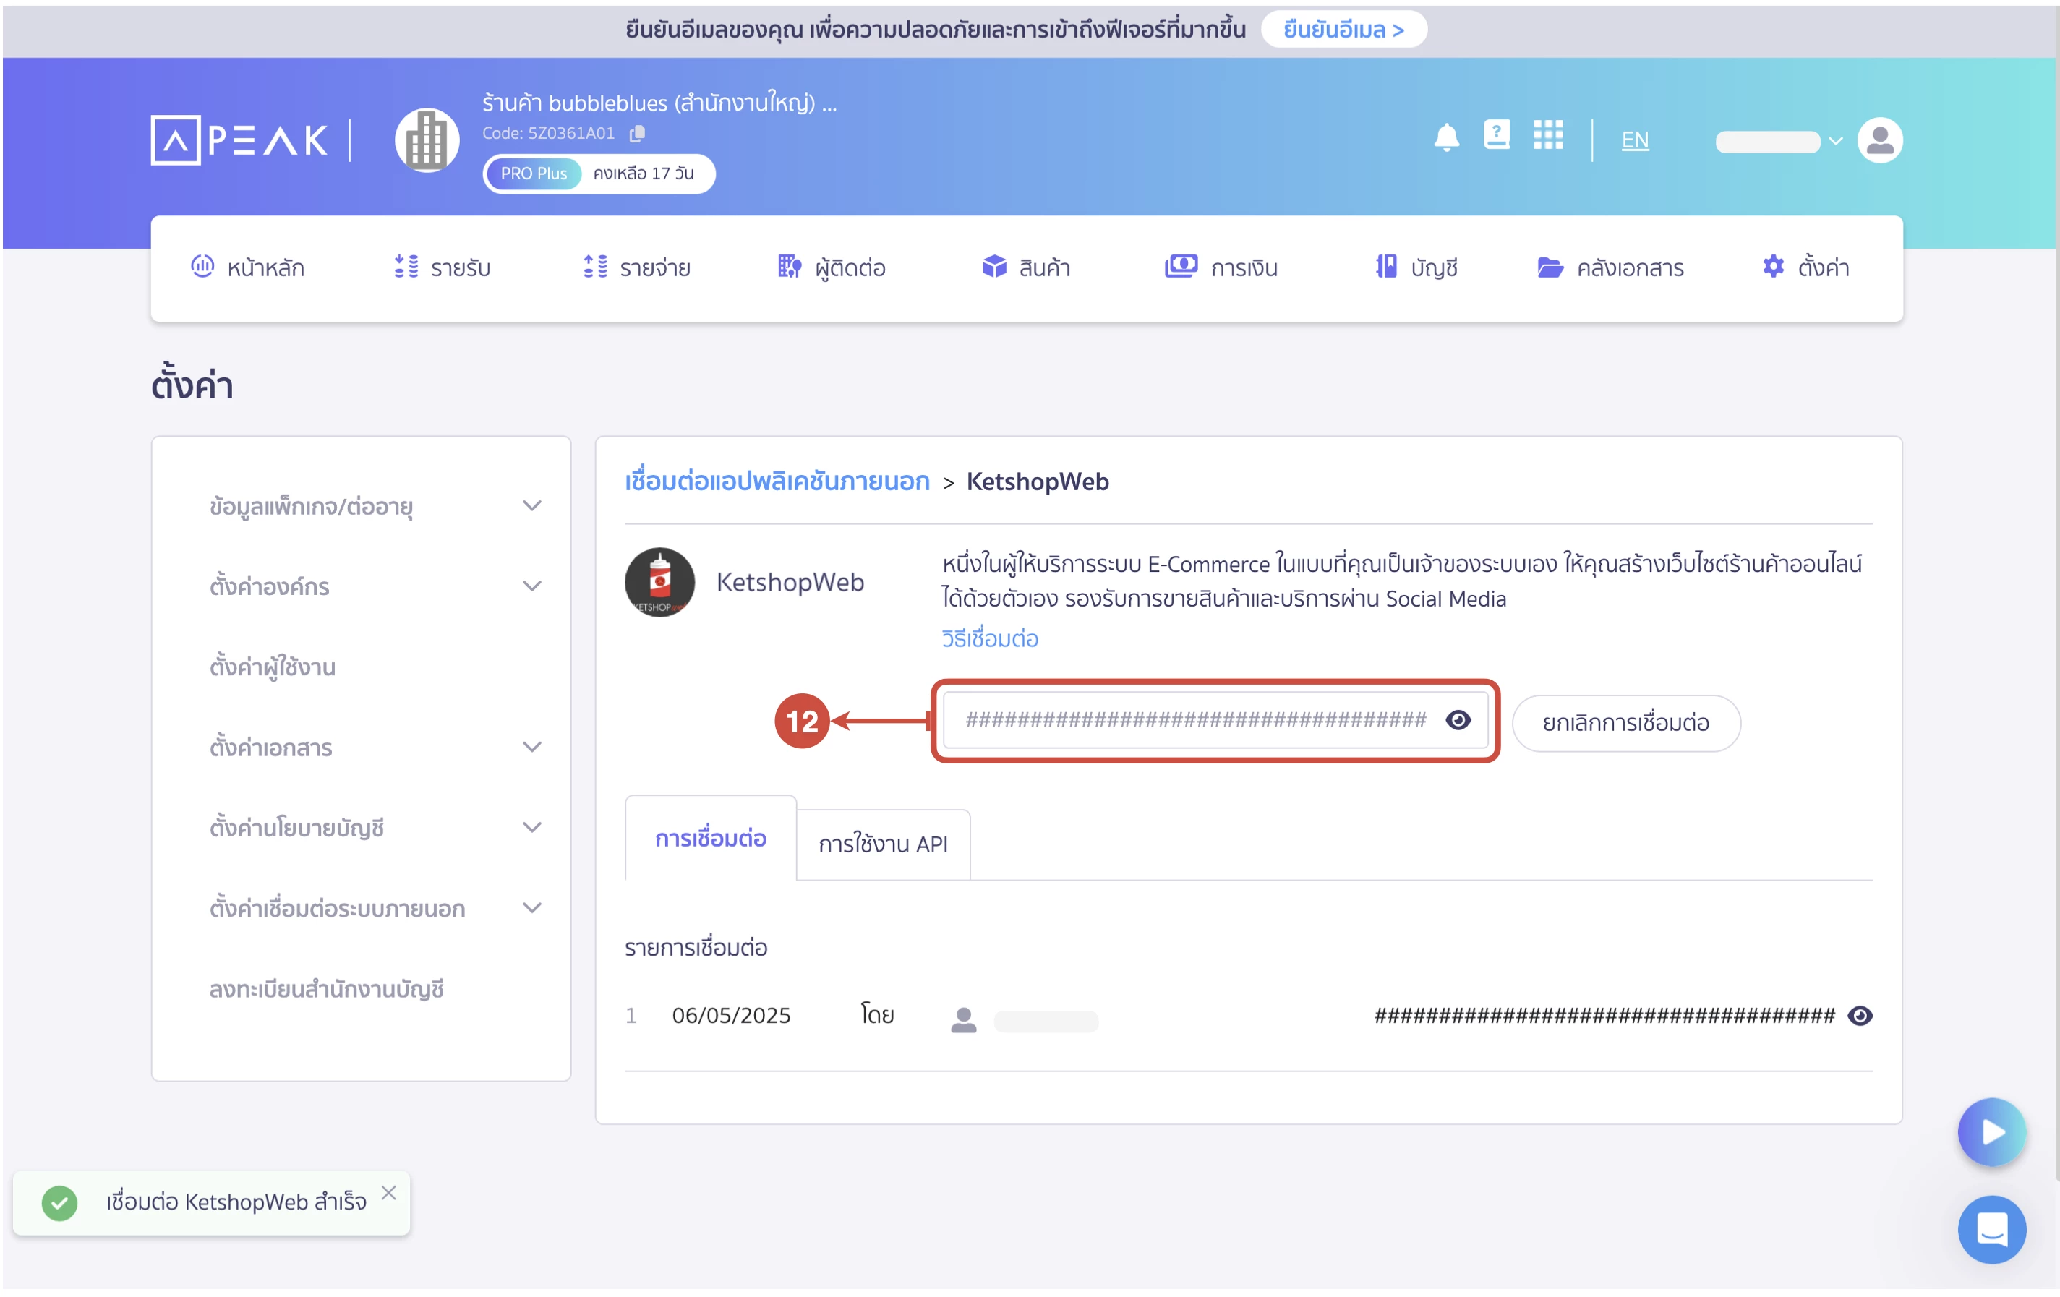Viewport: 2060px width, 1297px height.
Task: Reveal the hidden API key in the field
Action: tap(1458, 720)
